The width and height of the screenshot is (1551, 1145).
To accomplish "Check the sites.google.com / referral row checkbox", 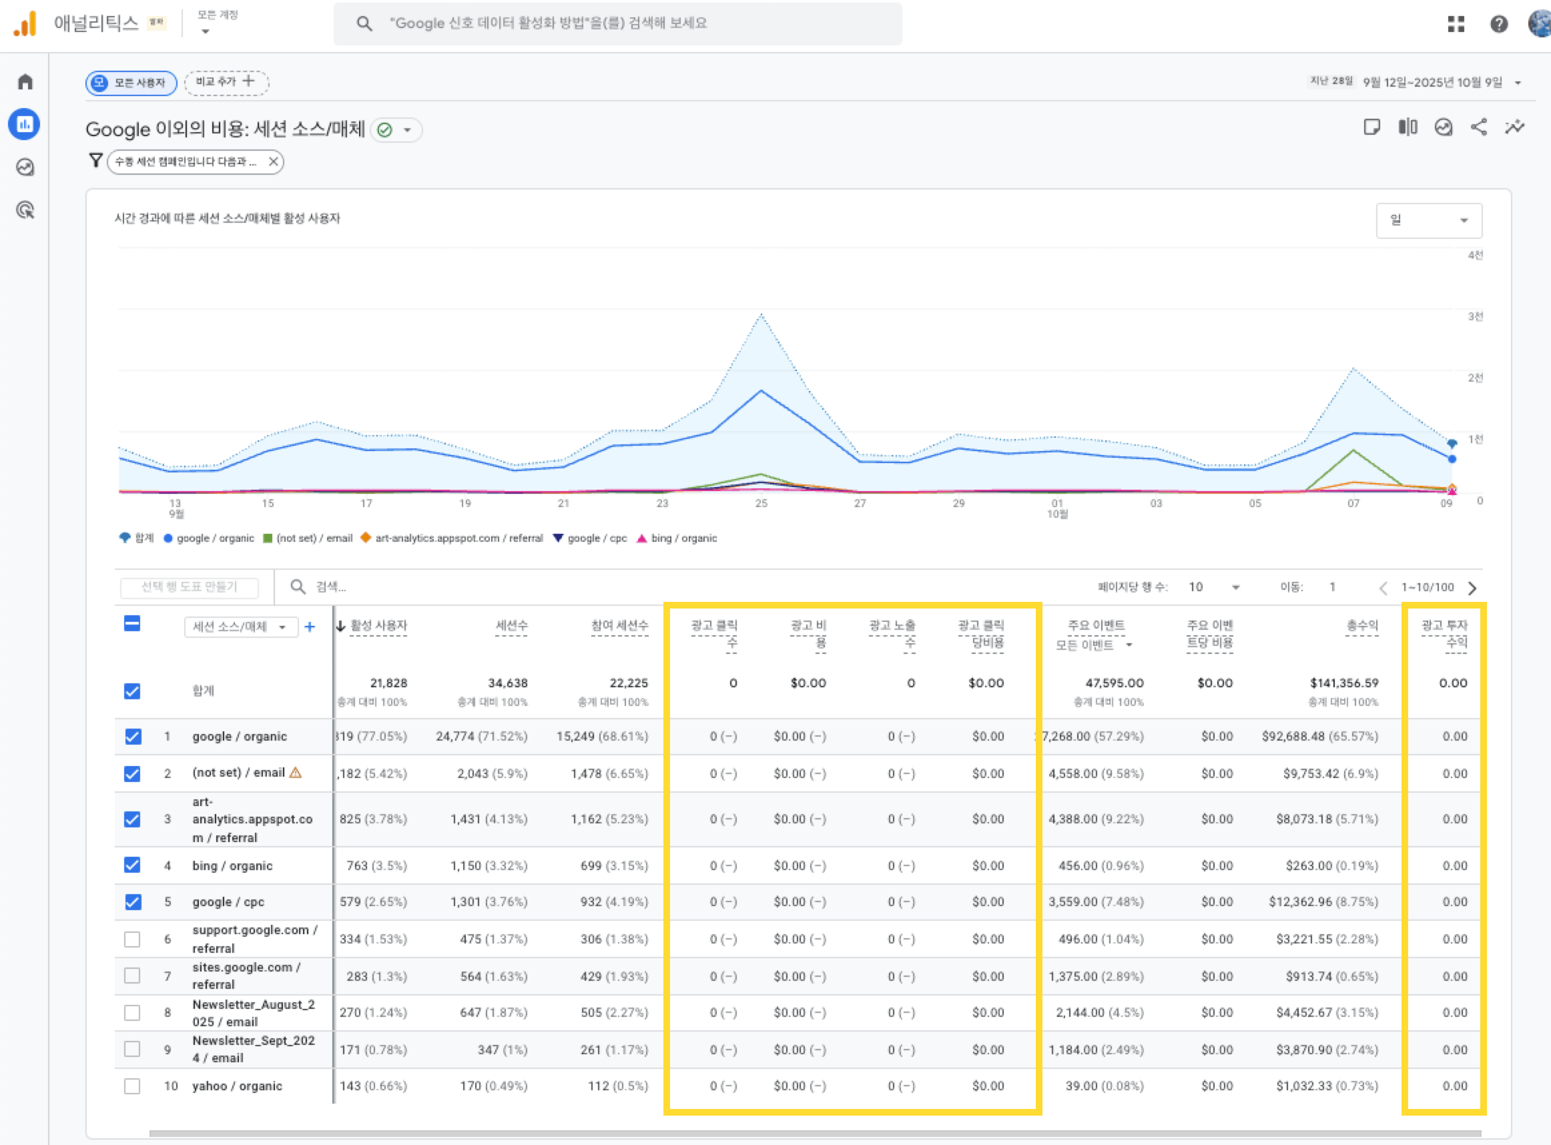I will pos(132,976).
